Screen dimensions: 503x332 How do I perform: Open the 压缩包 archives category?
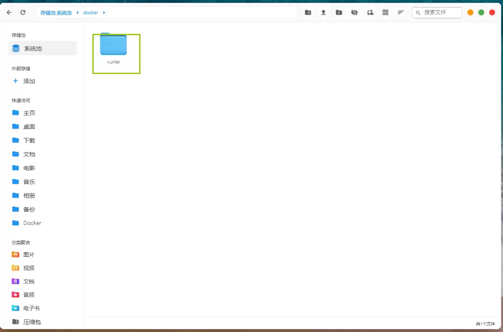[32, 322]
